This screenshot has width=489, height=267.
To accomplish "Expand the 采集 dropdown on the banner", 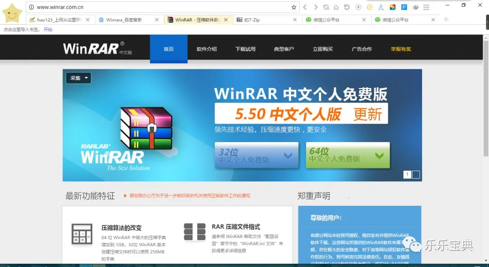I will (79, 78).
